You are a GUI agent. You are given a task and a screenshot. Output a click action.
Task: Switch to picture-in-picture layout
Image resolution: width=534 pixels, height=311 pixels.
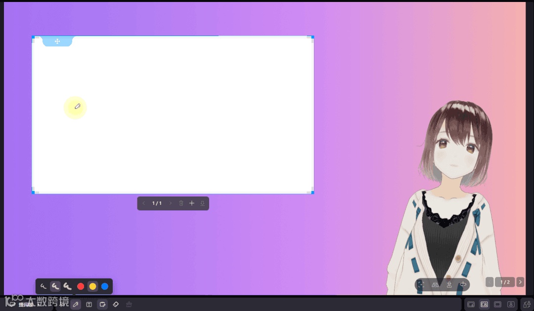coord(471,304)
